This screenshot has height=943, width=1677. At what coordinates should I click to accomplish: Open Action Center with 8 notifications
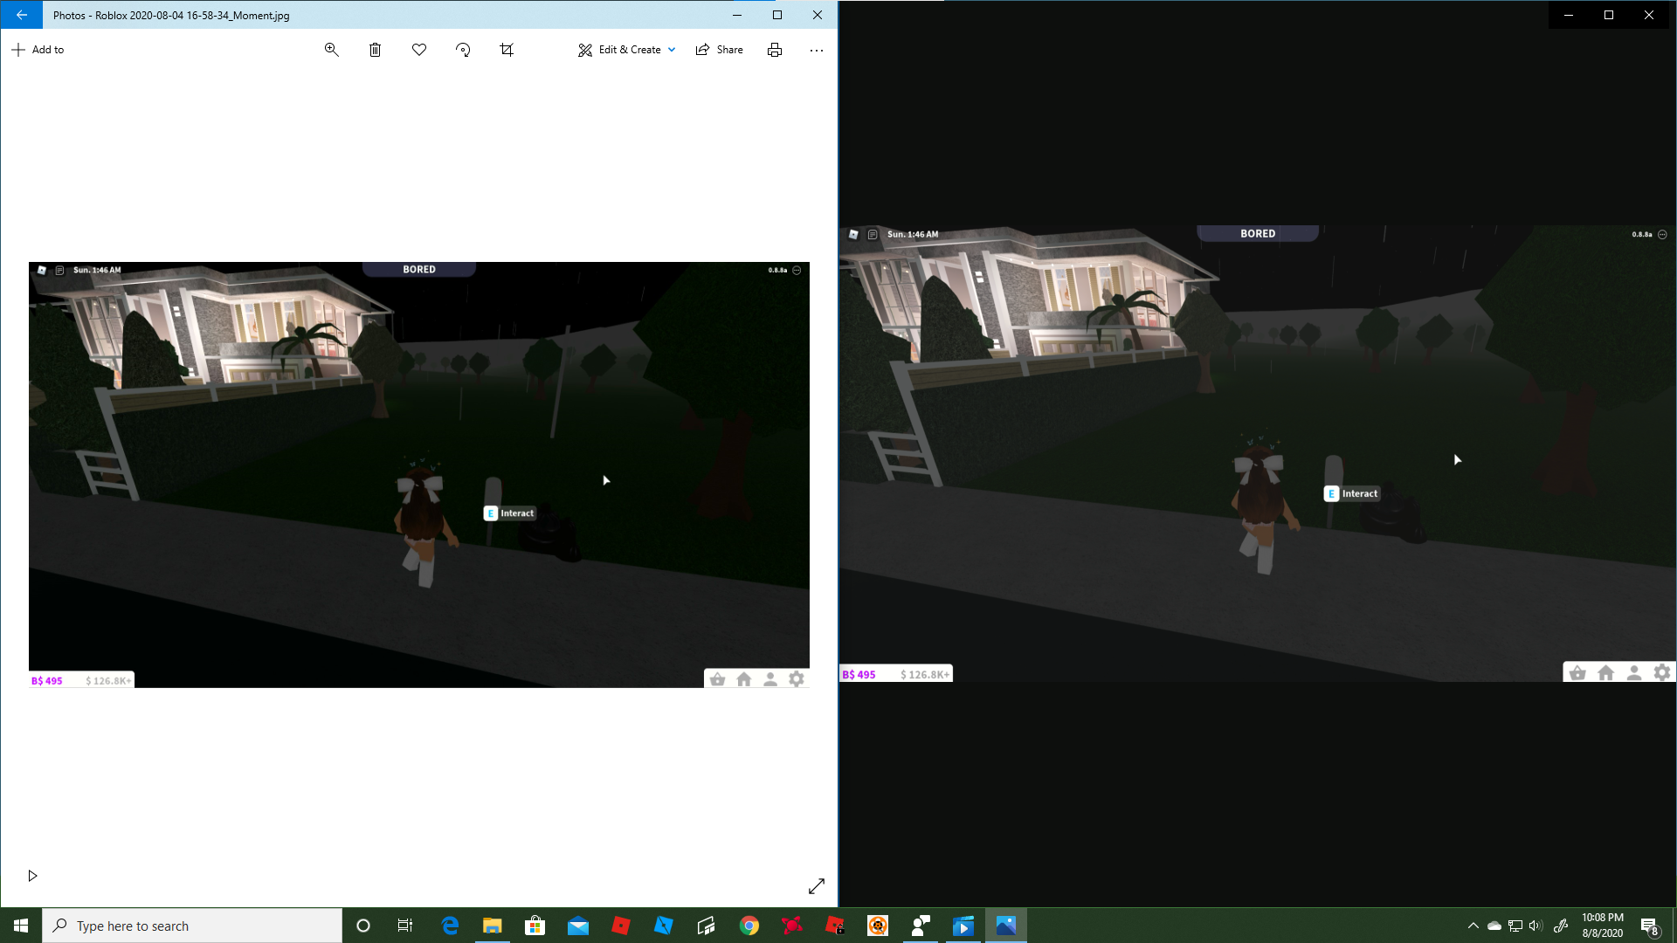click(1650, 926)
